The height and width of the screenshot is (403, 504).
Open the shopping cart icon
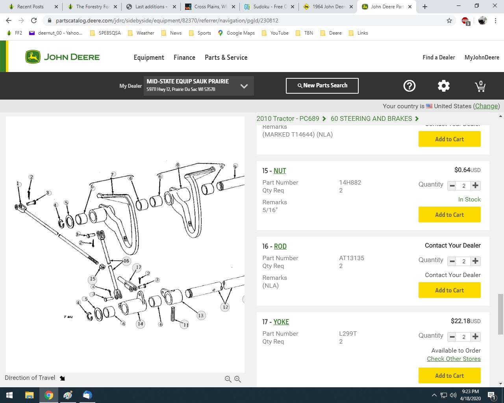480,86
